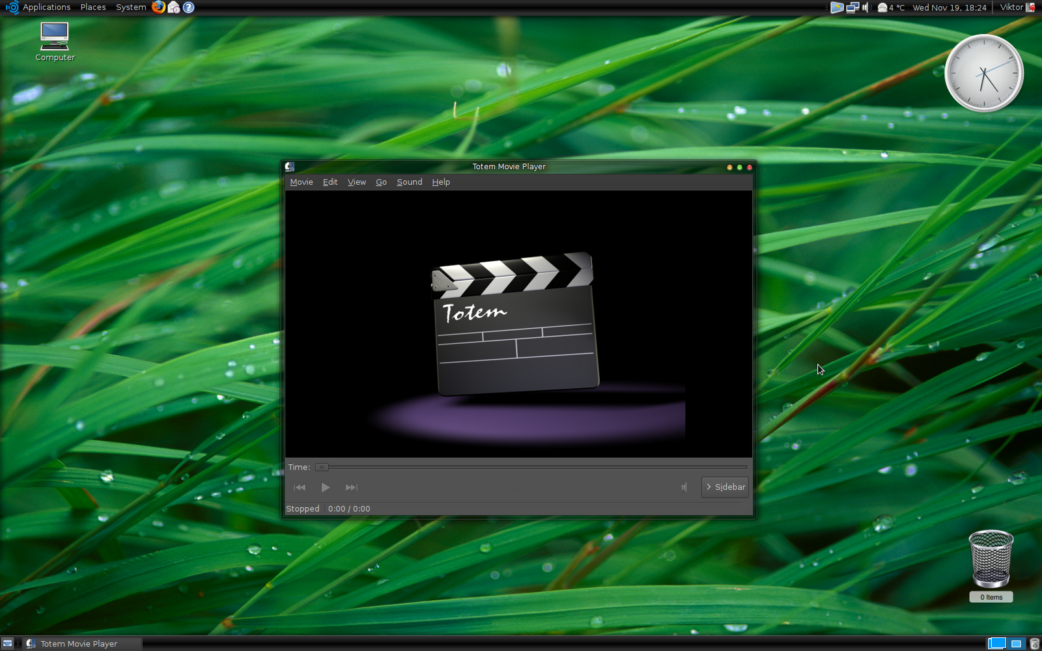The image size is (1042, 651).
Task: Minimize Totem using the orange button
Action: (729, 167)
